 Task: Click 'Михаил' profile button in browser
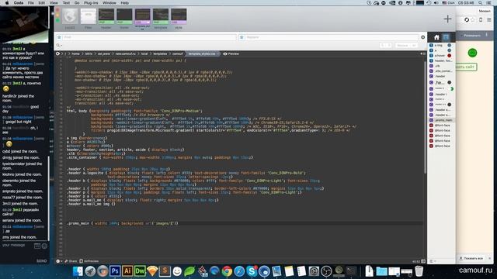[485, 11]
